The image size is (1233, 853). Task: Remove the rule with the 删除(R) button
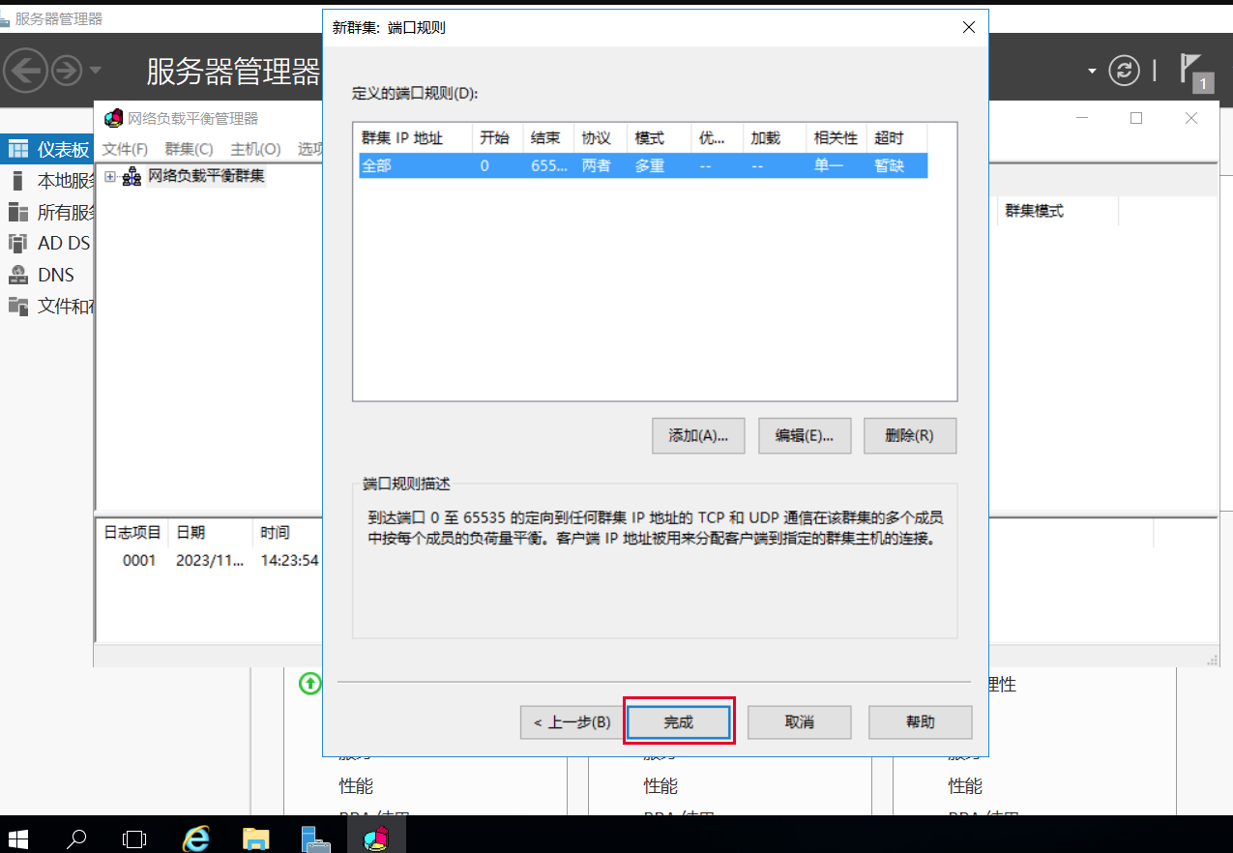click(x=909, y=435)
